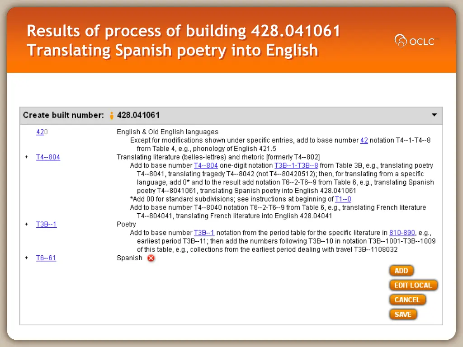Hit the CANCEL button
This screenshot has height=347, width=463.
click(407, 300)
